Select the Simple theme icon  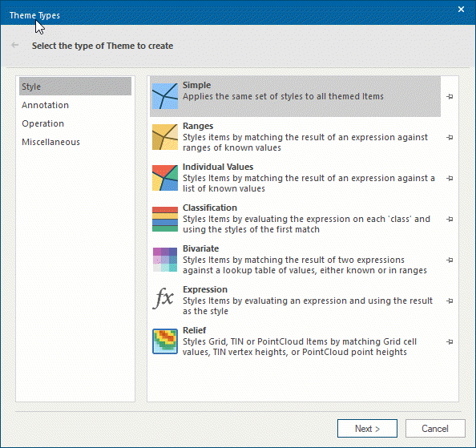pos(165,96)
